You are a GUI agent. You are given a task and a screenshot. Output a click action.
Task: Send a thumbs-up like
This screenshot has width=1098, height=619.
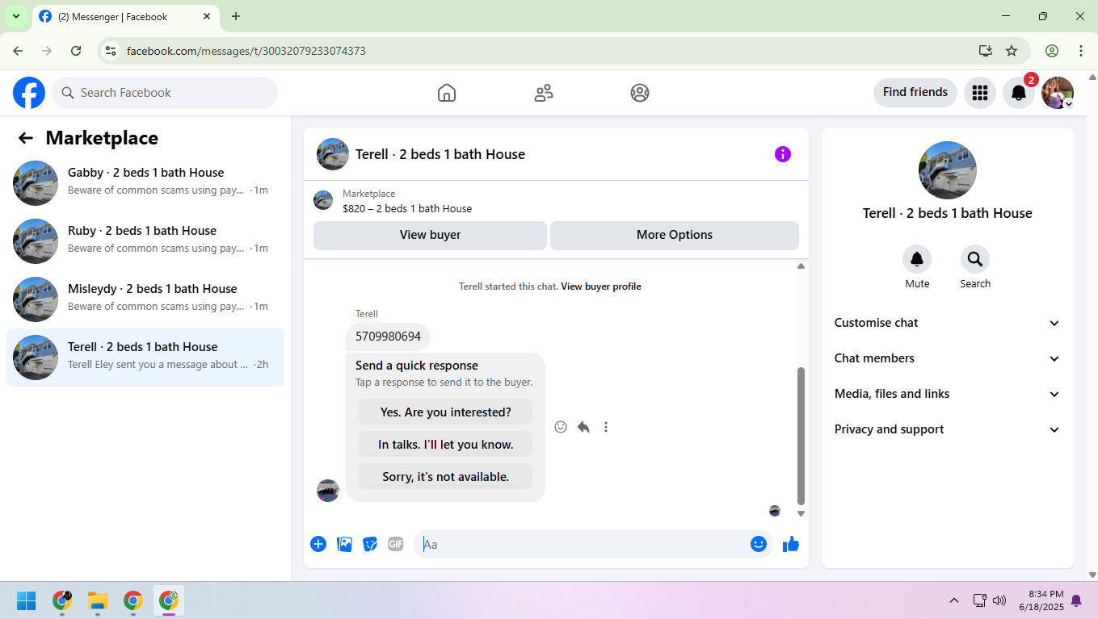pos(791,544)
